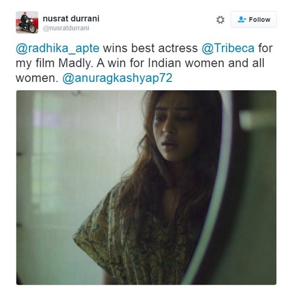
Task: Click the 'my film Madly' text
Action: point(54,64)
